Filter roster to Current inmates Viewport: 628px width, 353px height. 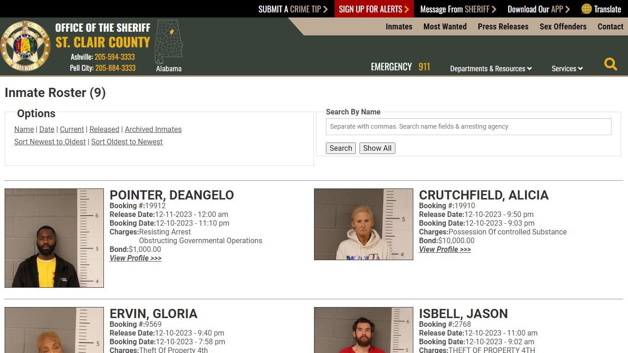(72, 130)
